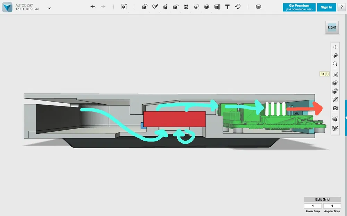Open the Primitives tool menu
The width and height of the screenshot is (347, 216).
coord(144,7)
